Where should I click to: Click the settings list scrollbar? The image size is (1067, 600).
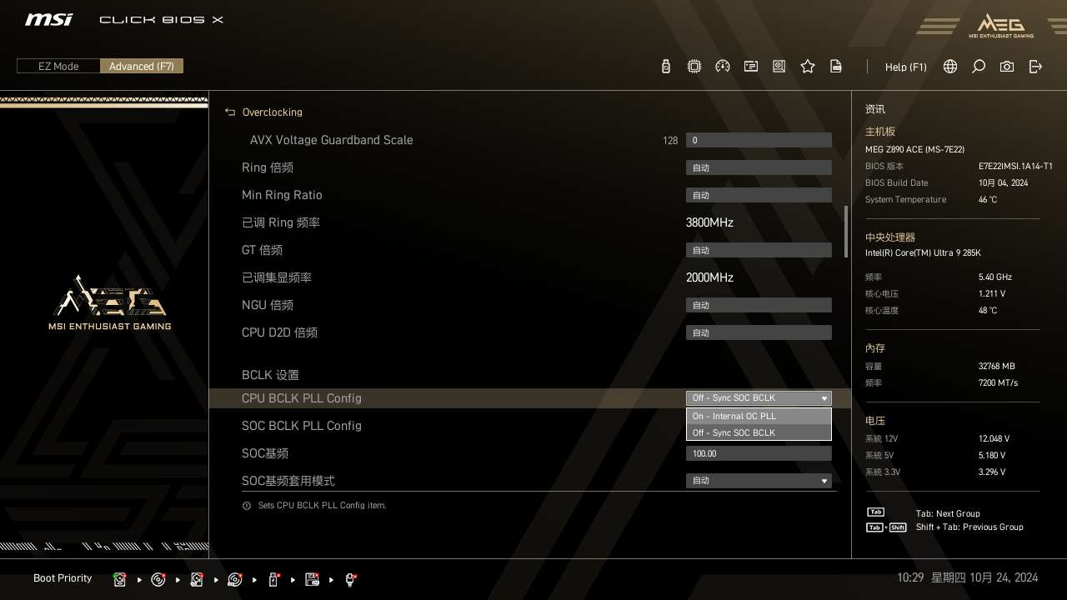(x=846, y=232)
